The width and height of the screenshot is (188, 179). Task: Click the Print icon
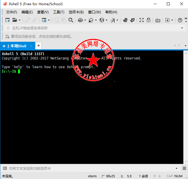[80, 20]
